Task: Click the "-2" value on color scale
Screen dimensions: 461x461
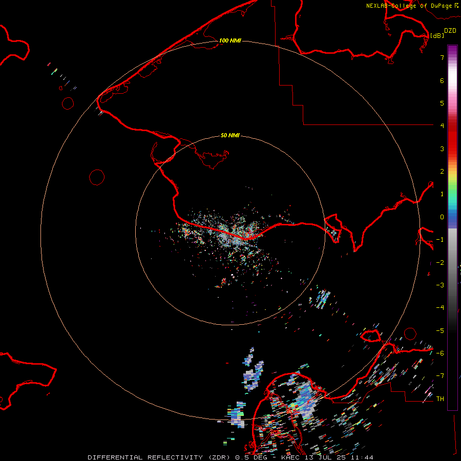Action: coord(440,263)
